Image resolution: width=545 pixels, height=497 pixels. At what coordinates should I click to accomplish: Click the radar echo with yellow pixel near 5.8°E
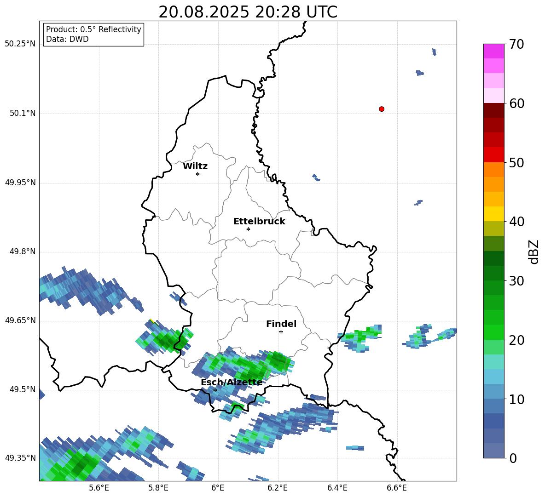pyautogui.click(x=164, y=338)
